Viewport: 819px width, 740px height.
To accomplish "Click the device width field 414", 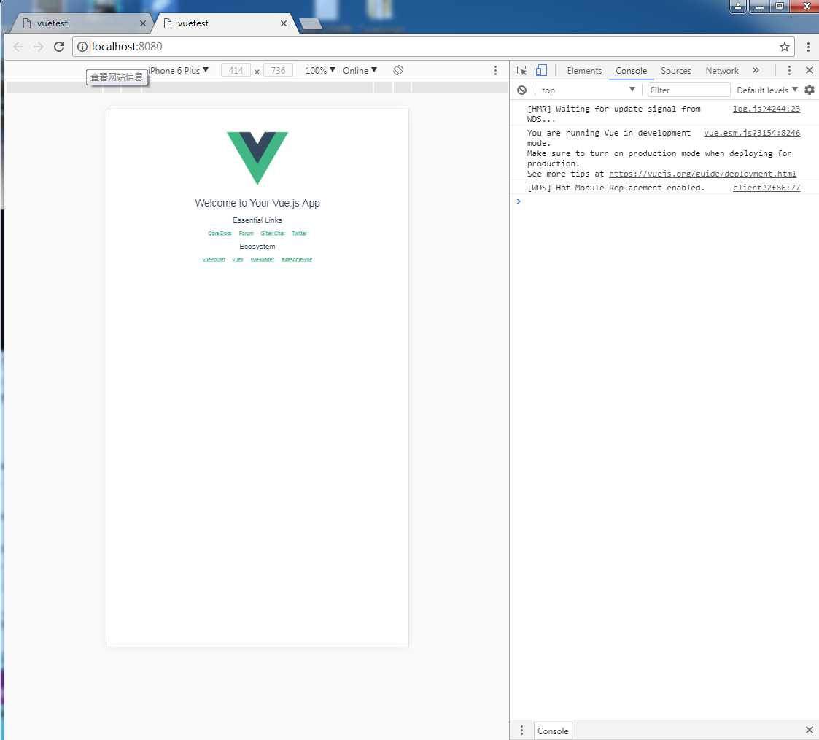I will (236, 70).
